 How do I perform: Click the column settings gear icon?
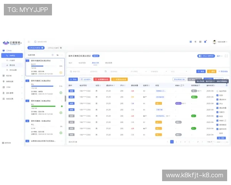[x=226, y=85]
